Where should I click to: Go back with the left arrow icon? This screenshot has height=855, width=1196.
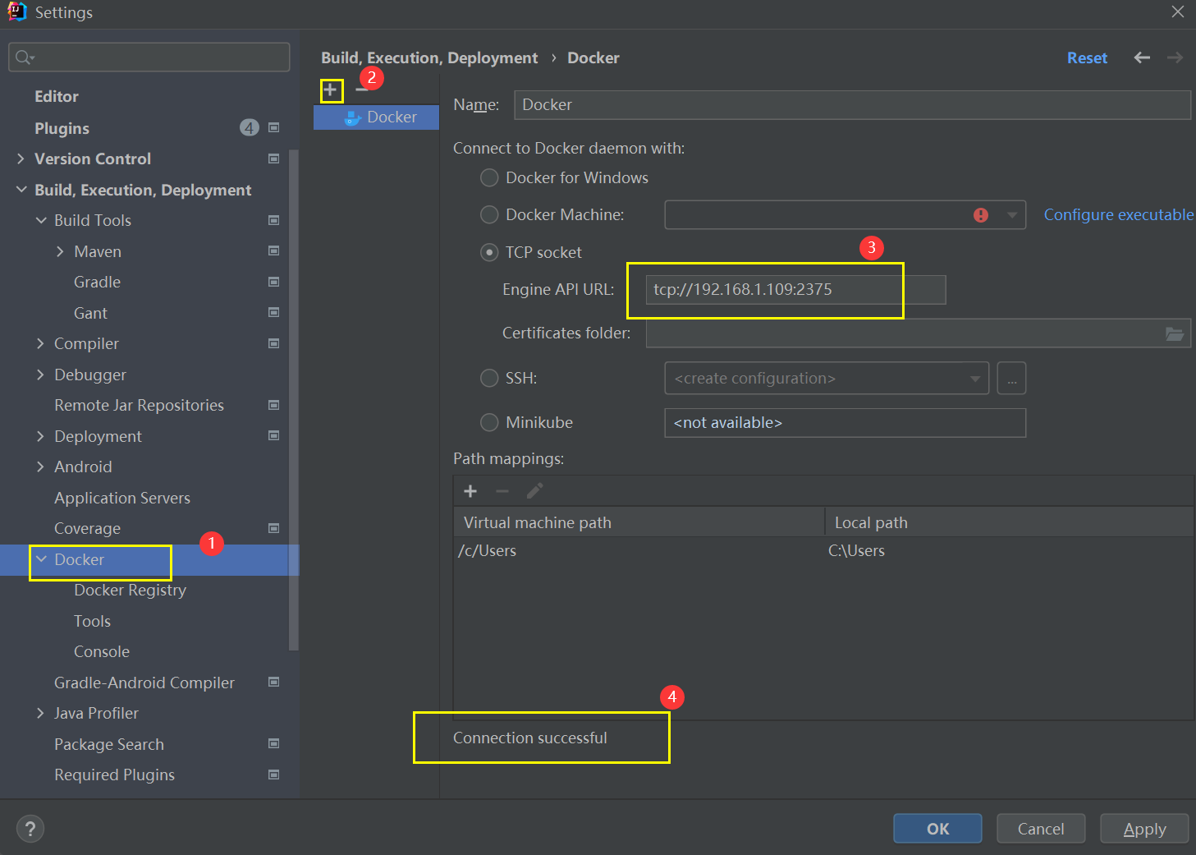(x=1142, y=57)
